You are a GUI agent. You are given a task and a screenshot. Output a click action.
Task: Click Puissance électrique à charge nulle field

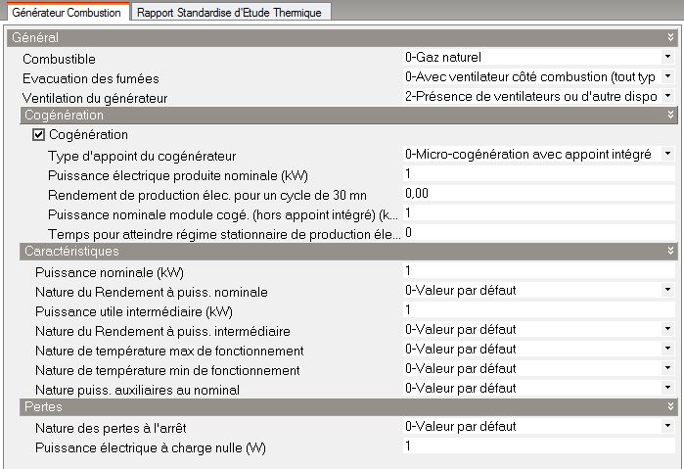pos(538,446)
